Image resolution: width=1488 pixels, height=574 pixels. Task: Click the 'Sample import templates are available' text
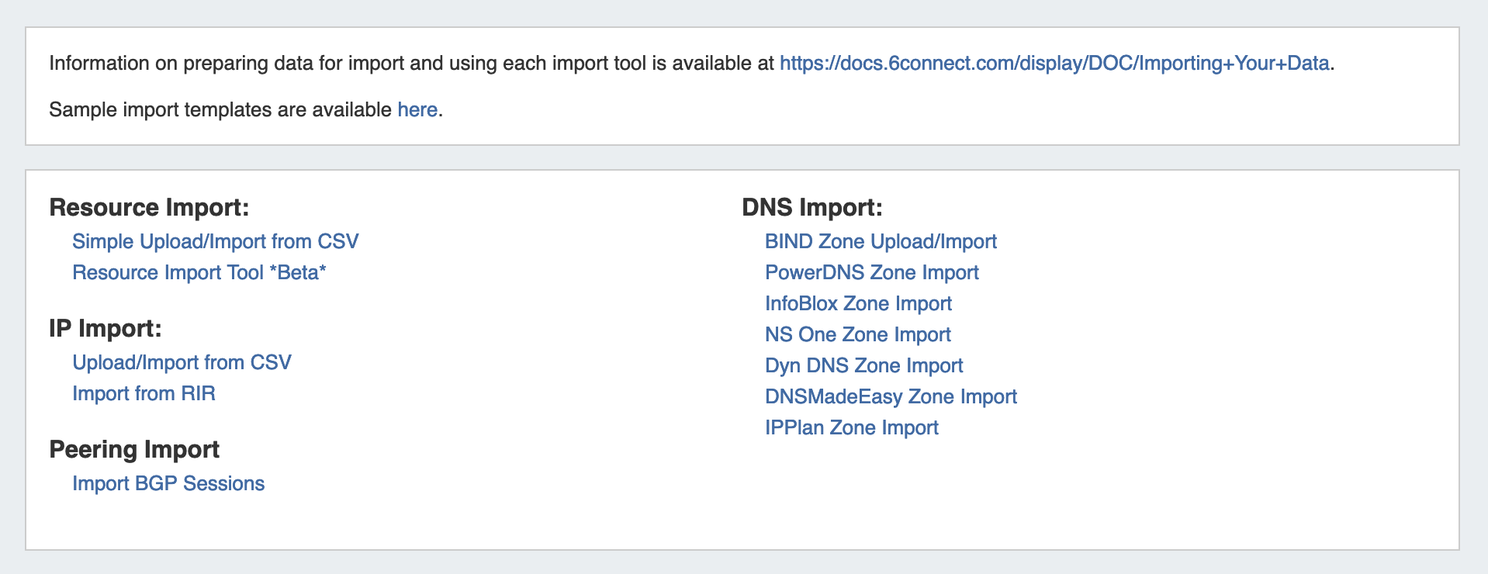(x=220, y=110)
